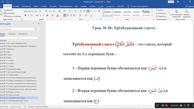Click the Find (Найти) command

click(x=160, y=10)
